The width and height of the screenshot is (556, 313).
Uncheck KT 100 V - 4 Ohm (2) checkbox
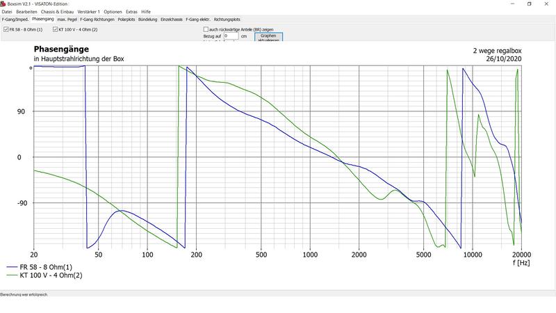tap(56, 29)
